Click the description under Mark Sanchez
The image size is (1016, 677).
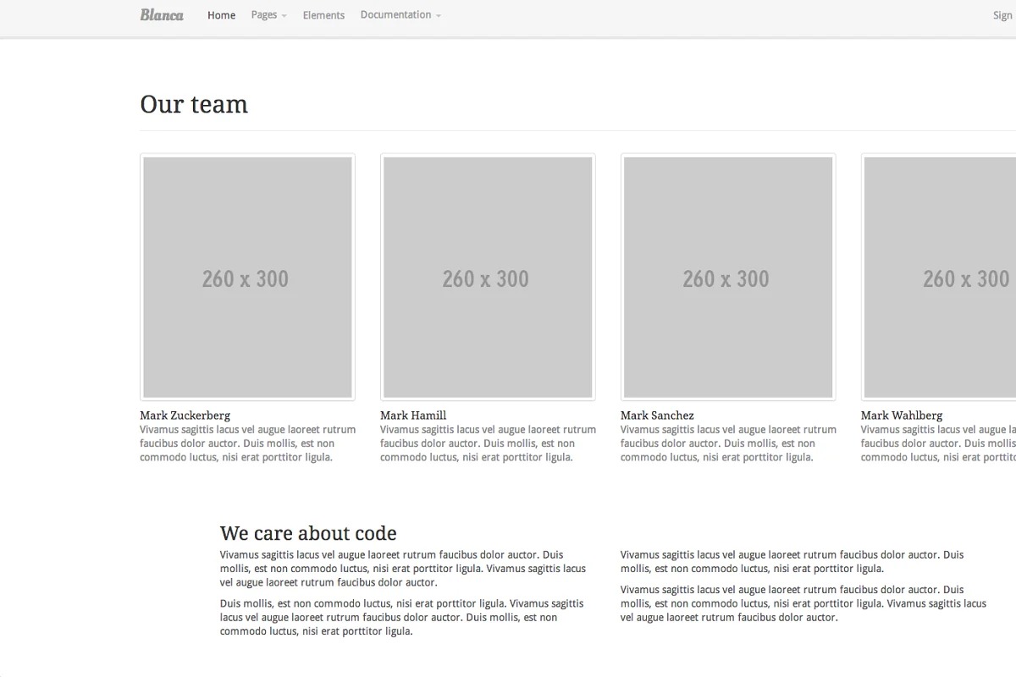tap(728, 443)
